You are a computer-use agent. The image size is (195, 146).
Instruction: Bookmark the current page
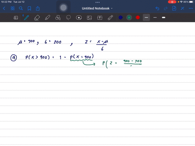click(29, 9)
